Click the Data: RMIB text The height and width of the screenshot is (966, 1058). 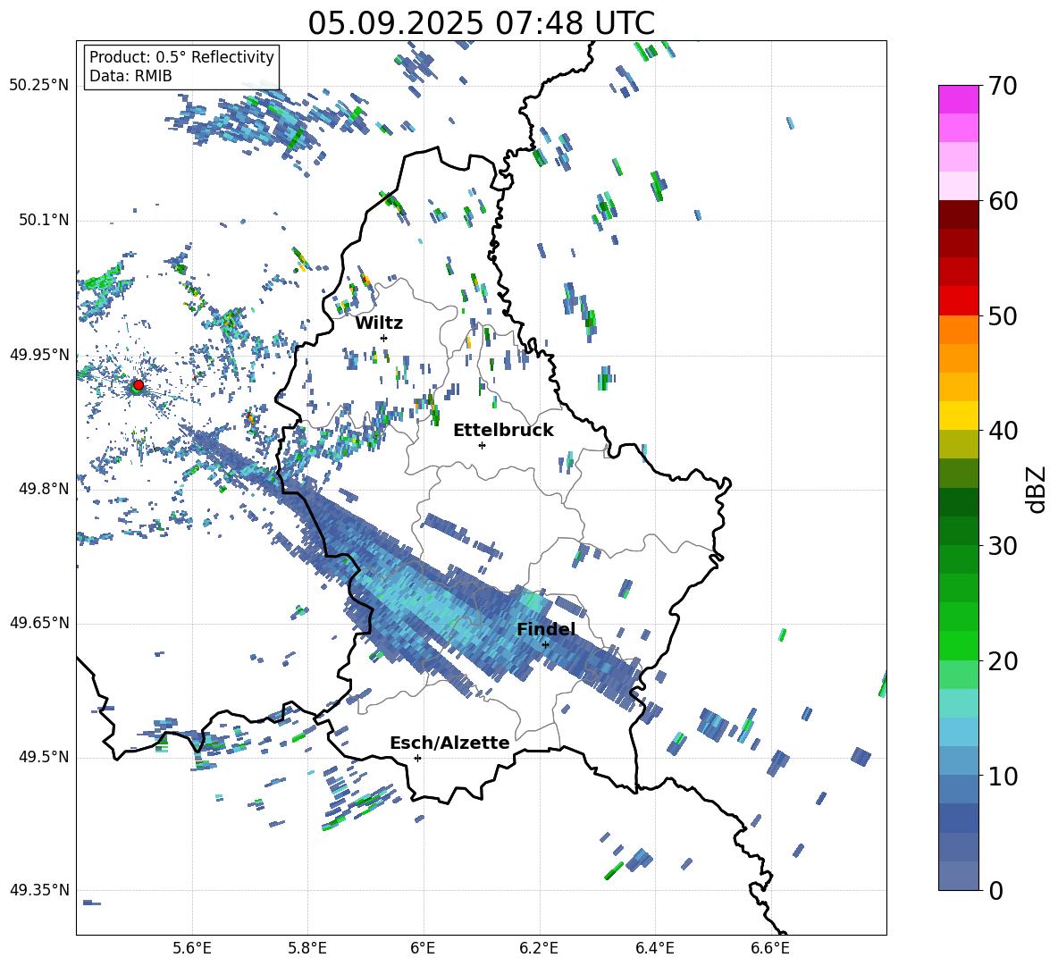130,76
